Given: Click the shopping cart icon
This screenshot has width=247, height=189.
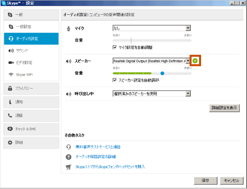Looking at the screenshot, I should click(x=69, y=167).
